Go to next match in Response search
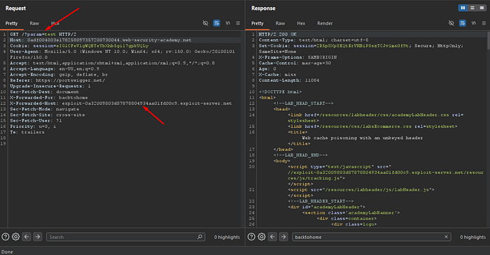 [283, 237]
